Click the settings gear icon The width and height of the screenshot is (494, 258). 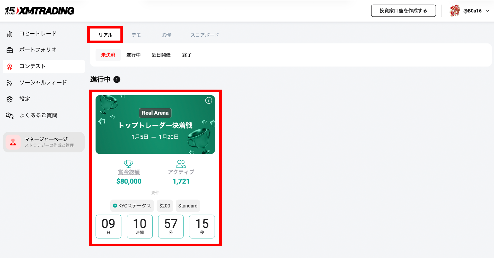pos(10,99)
